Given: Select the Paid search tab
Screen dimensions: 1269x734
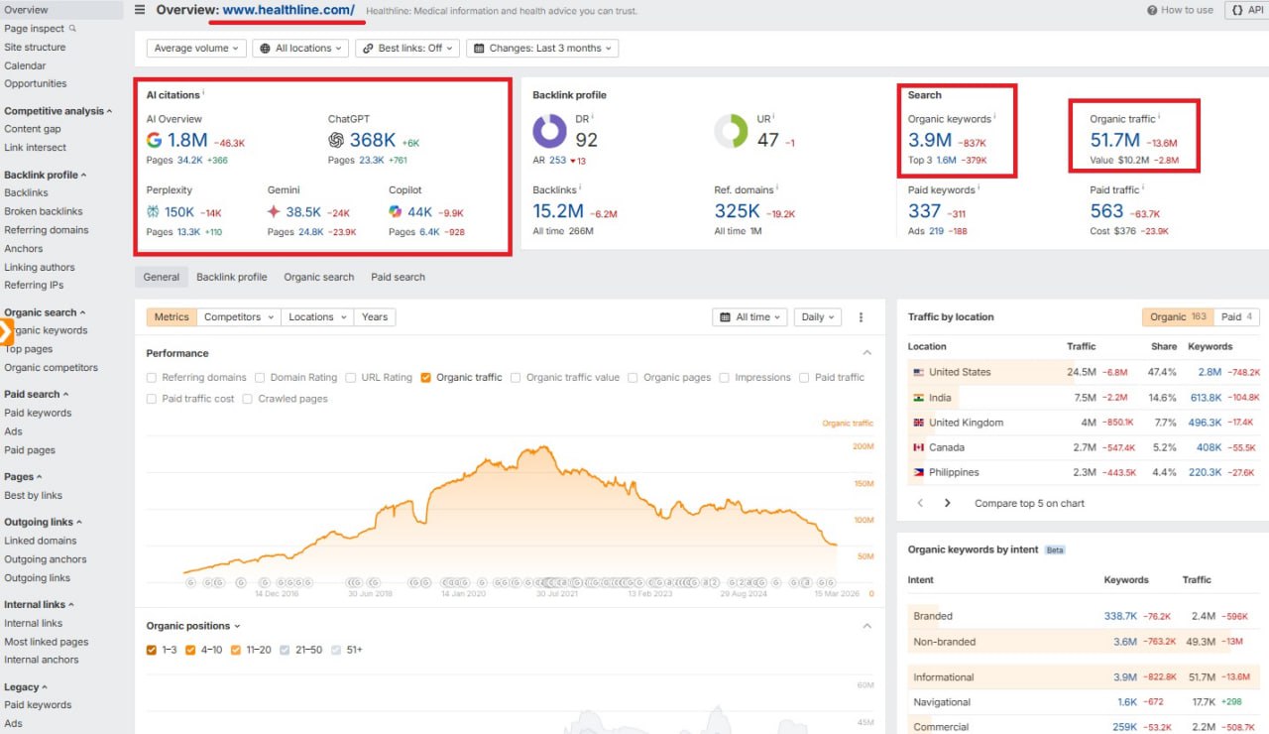Looking at the screenshot, I should click(x=398, y=278).
